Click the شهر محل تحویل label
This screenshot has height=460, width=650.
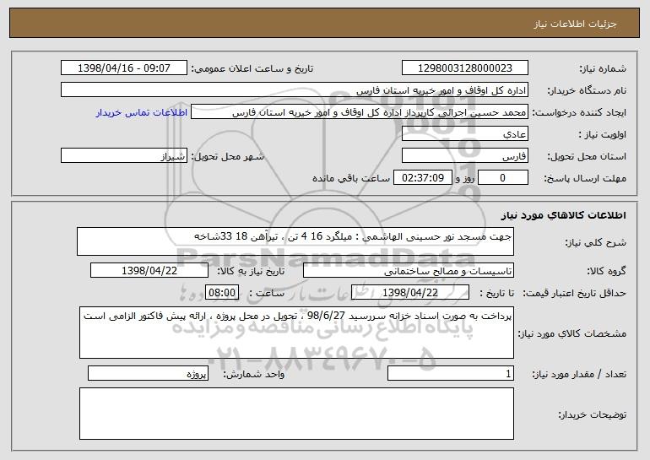click(227, 156)
